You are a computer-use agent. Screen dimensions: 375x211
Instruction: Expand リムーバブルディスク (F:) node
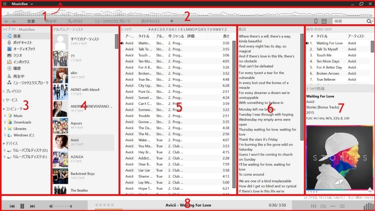coord(4,157)
